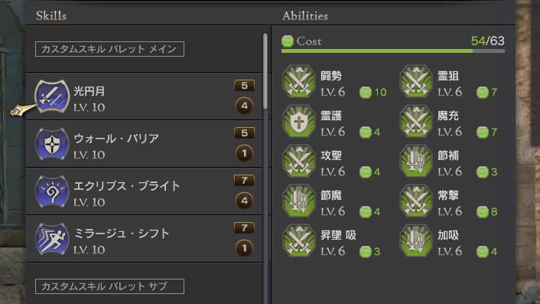The width and height of the screenshot is (540, 304).
Task: Select the 常撃 ability icon
Action: coord(416,201)
